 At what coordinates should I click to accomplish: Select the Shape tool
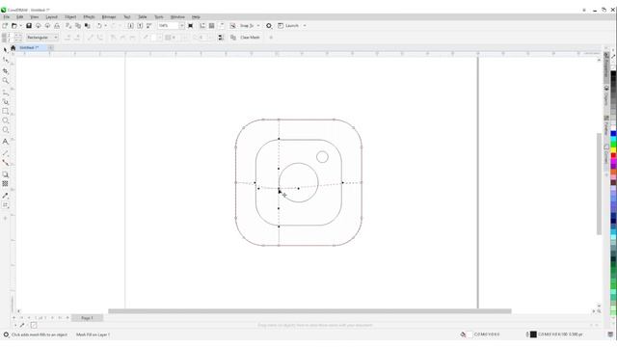coord(5,60)
